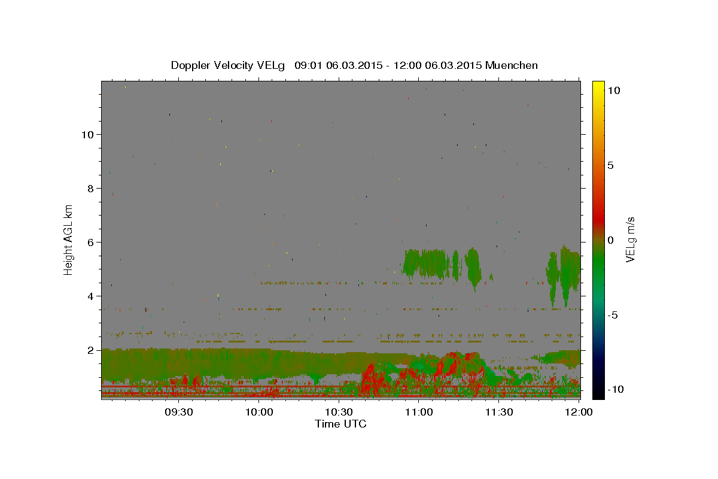Click the yellow top of the colorbar
Image resolution: width=718 pixels, height=479 pixels.
pos(598,87)
